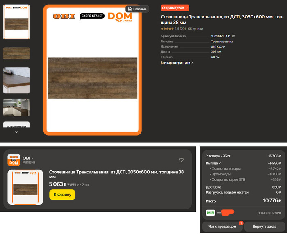This screenshot has width=287, height=234.
Task: Click the 'Похожие' similar items button
Action: [x=137, y=9]
